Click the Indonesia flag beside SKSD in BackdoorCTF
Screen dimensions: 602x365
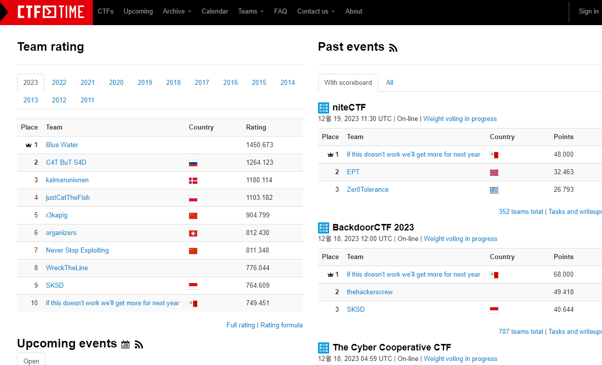tap(494, 310)
